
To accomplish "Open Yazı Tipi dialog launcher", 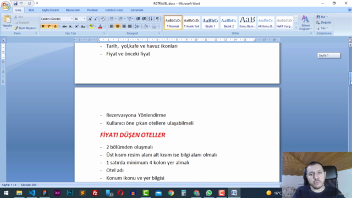I will coord(105,33).
